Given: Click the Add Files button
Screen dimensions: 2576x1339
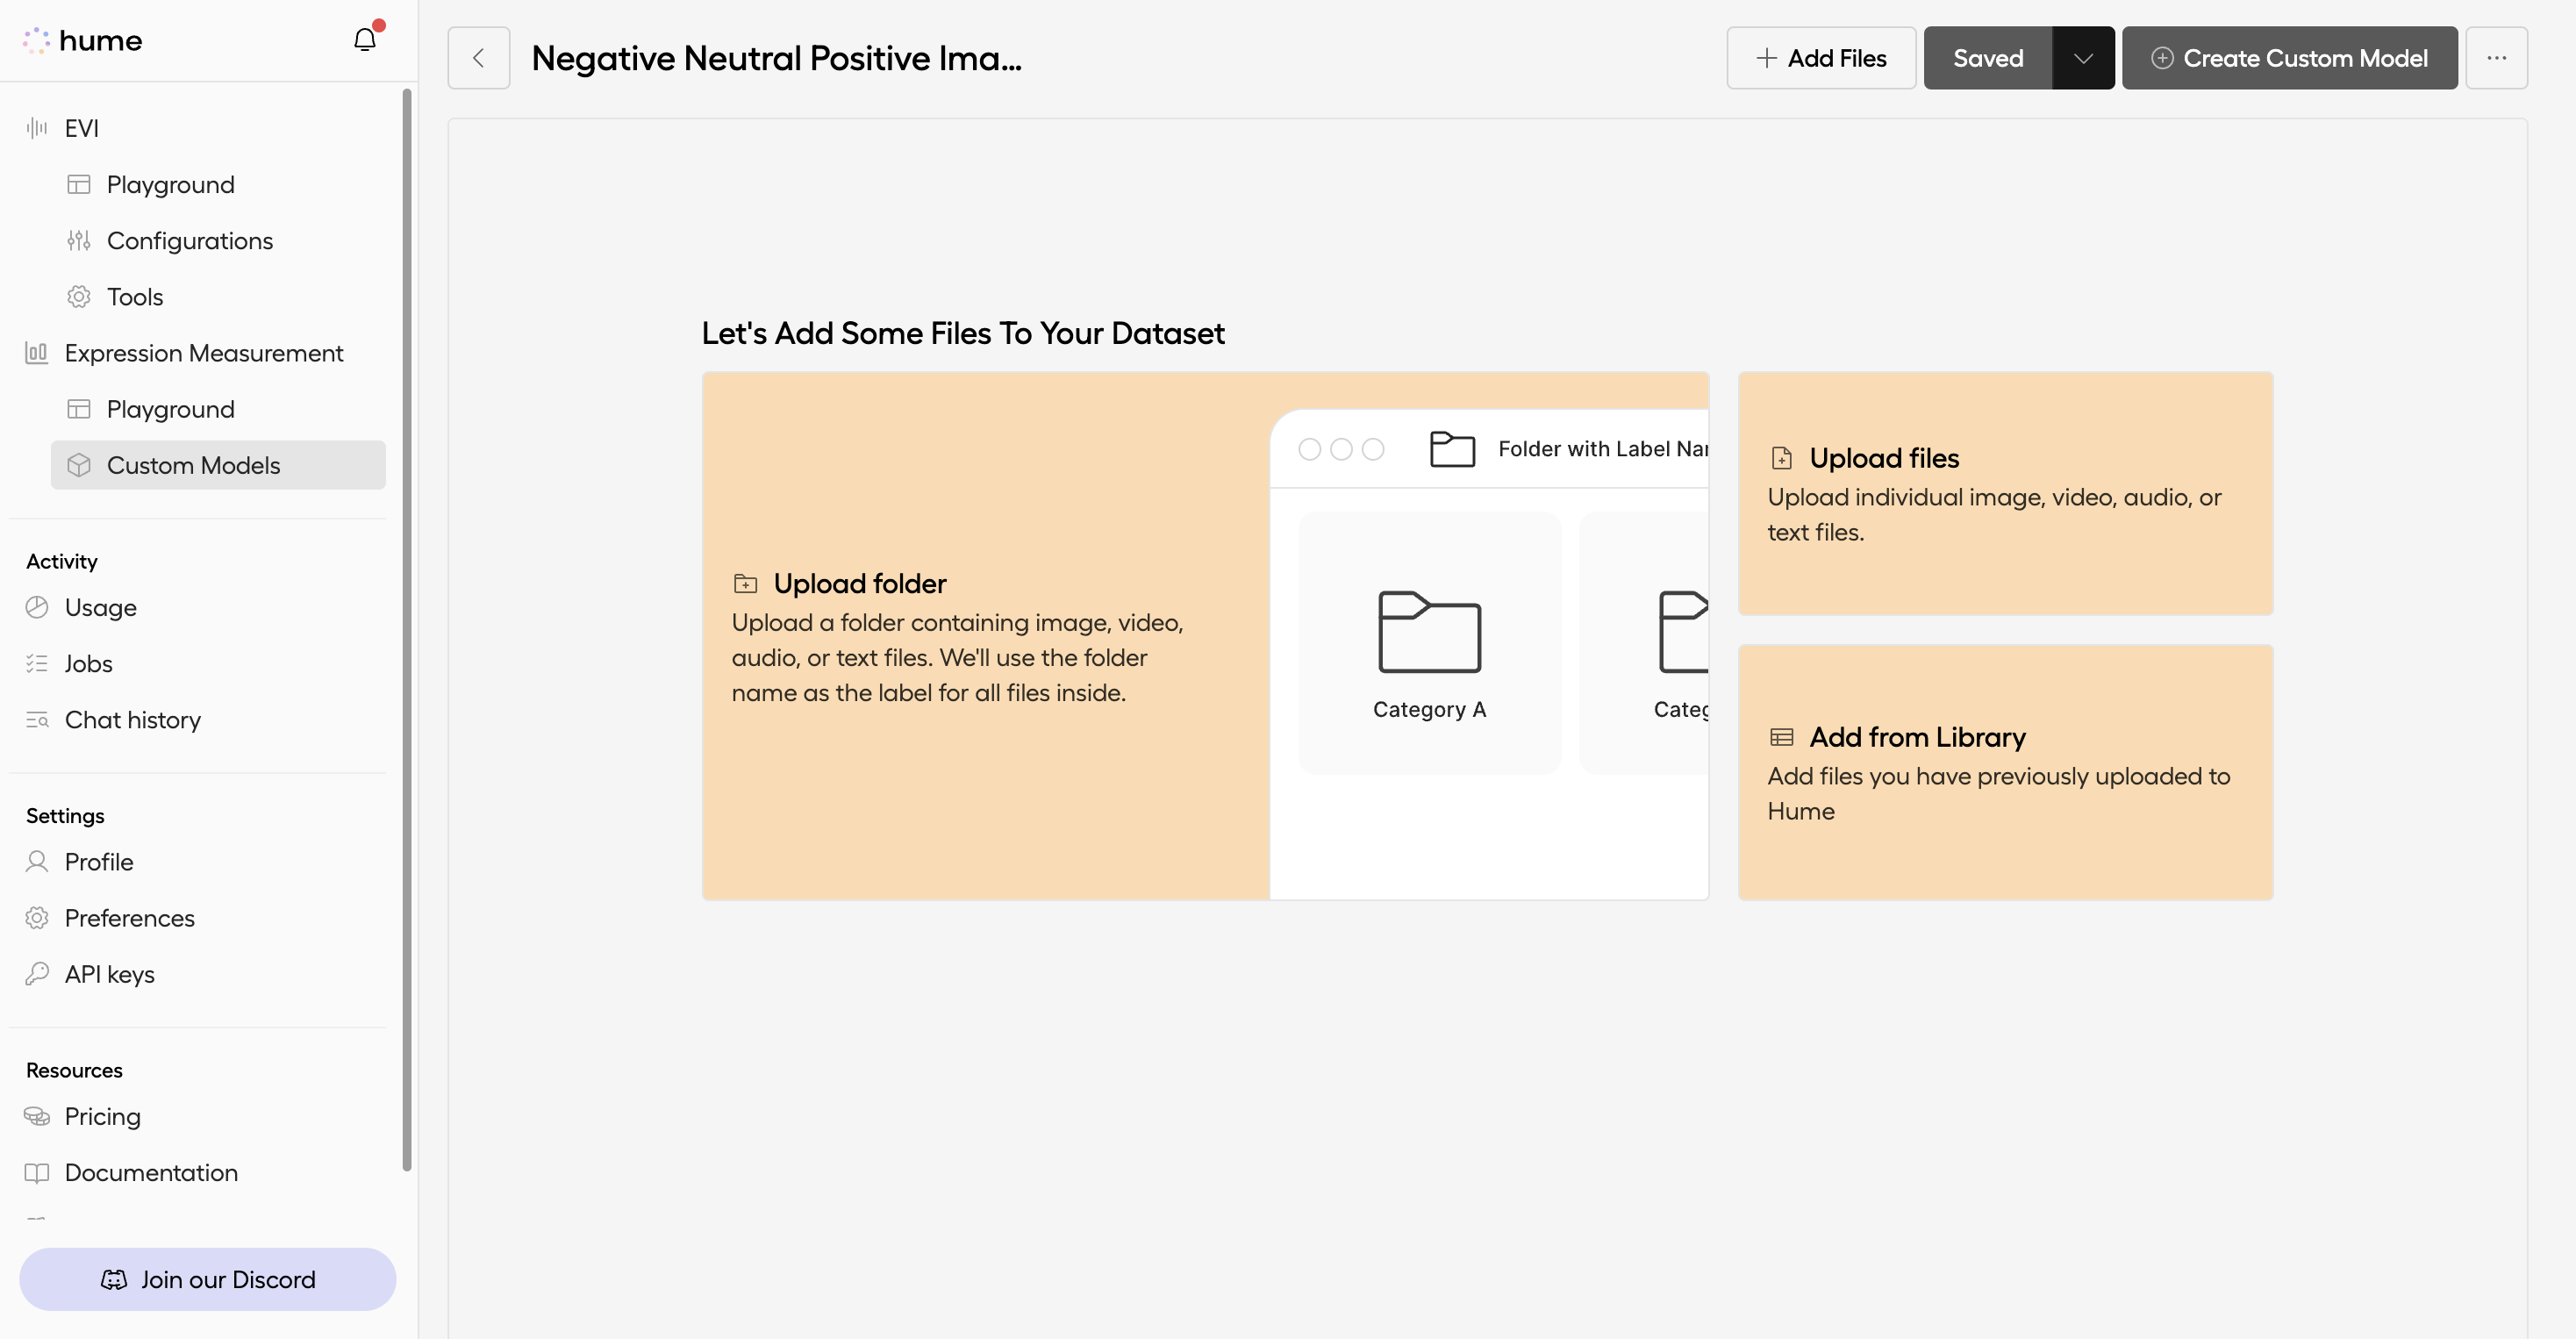Looking at the screenshot, I should (1821, 58).
